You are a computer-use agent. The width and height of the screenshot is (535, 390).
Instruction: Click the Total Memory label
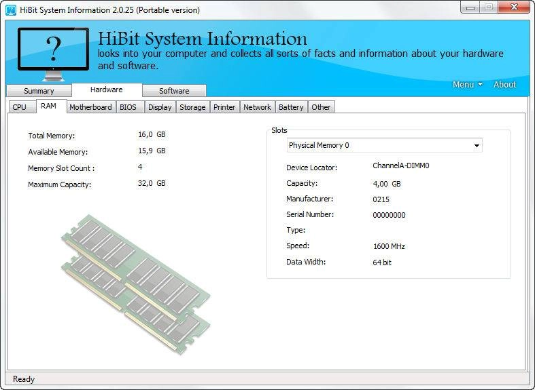(52, 136)
